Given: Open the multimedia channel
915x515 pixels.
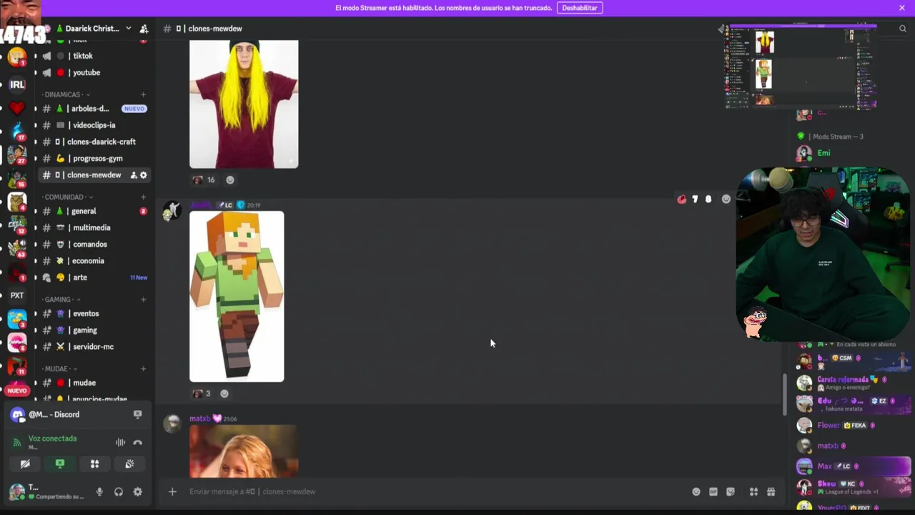Looking at the screenshot, I should point(93,227).
